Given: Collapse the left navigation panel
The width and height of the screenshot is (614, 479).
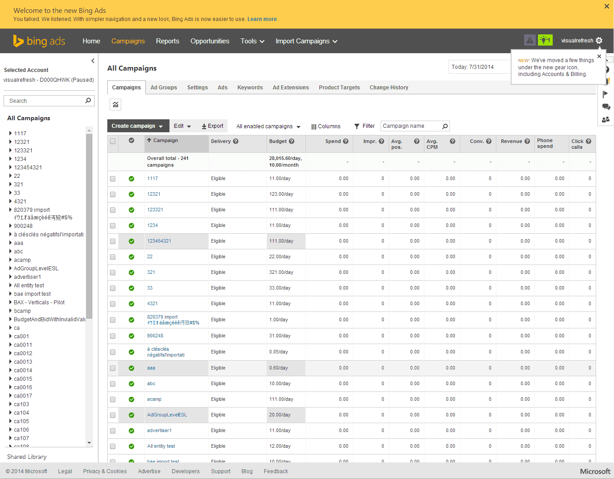Looking at the screenshot, I should (x=93, y=61).
